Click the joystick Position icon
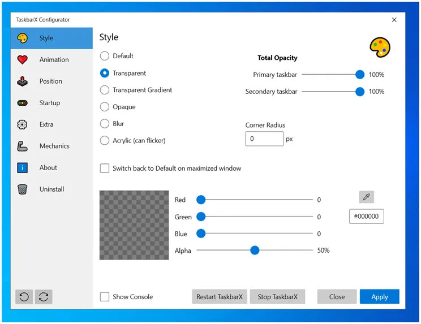421x324 pixels. pos(22,81)
